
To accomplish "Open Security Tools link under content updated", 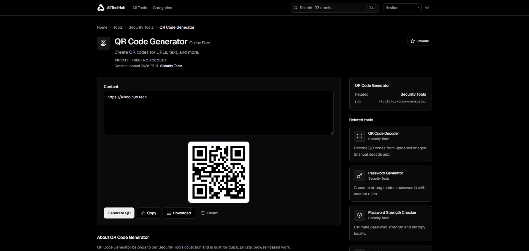I will [x=171, y=66].
